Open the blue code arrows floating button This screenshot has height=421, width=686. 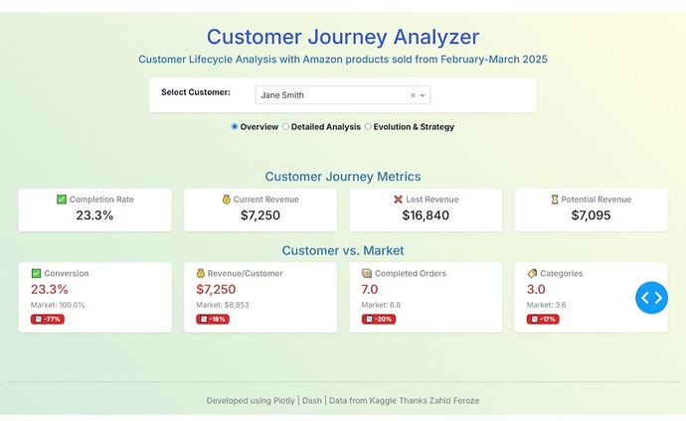(651, 297)
